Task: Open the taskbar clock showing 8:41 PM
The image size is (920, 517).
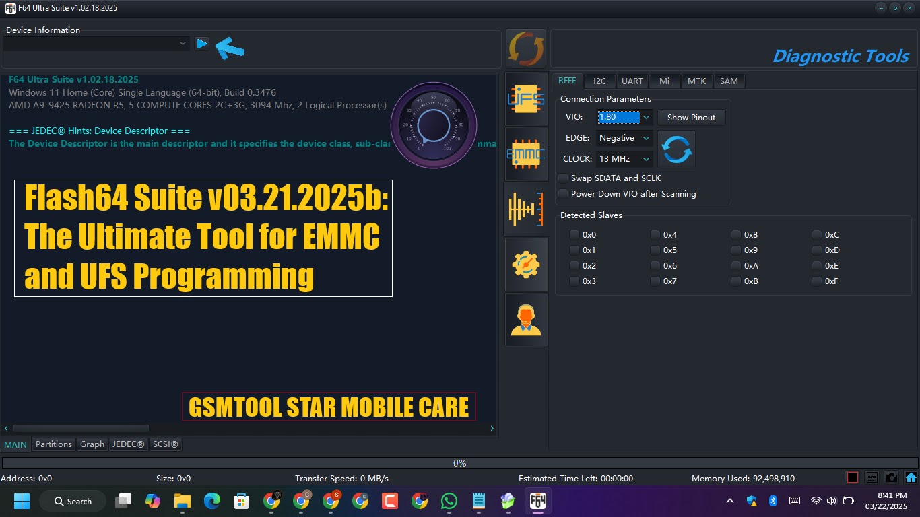Action: (x=886, y=501)
